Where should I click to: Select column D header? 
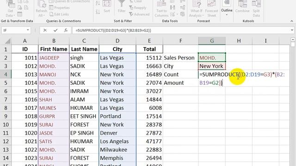click(117, 41)
